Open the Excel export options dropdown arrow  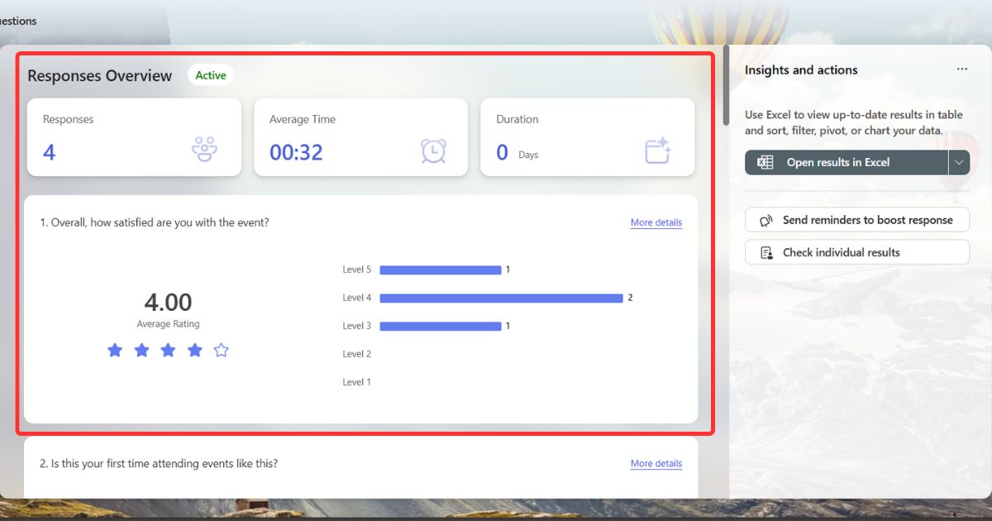959,162
